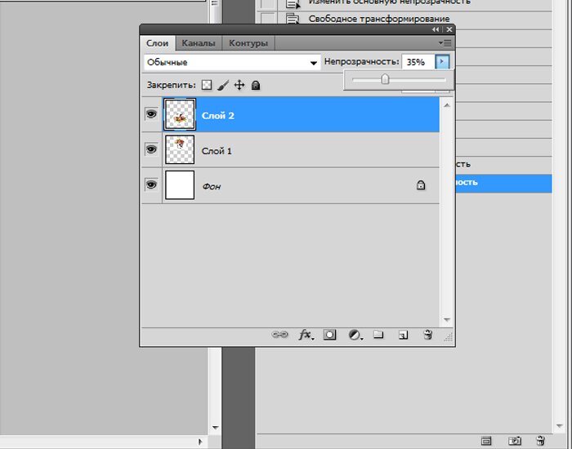Switch to Каналы tab
Screen dimensions: 572x449
(199, 43)
